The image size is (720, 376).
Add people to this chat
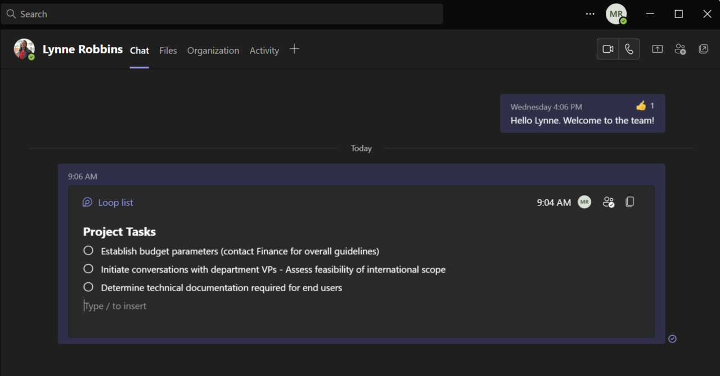680,49
